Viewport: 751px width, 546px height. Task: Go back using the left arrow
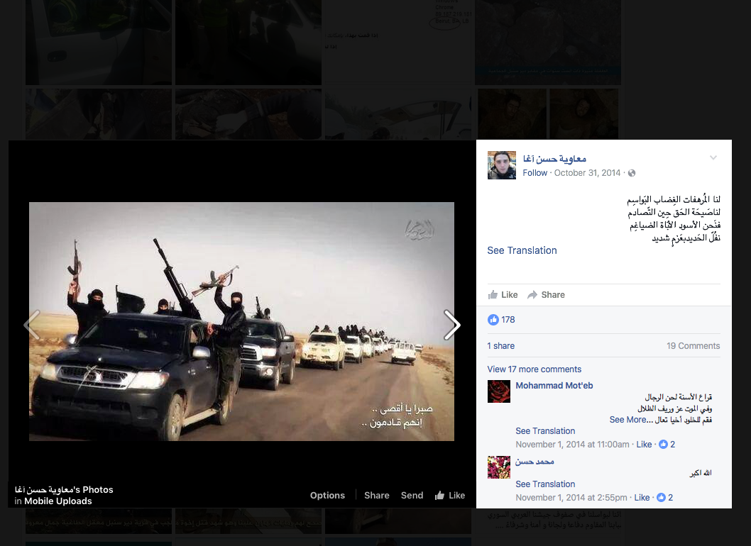[31, 325]
